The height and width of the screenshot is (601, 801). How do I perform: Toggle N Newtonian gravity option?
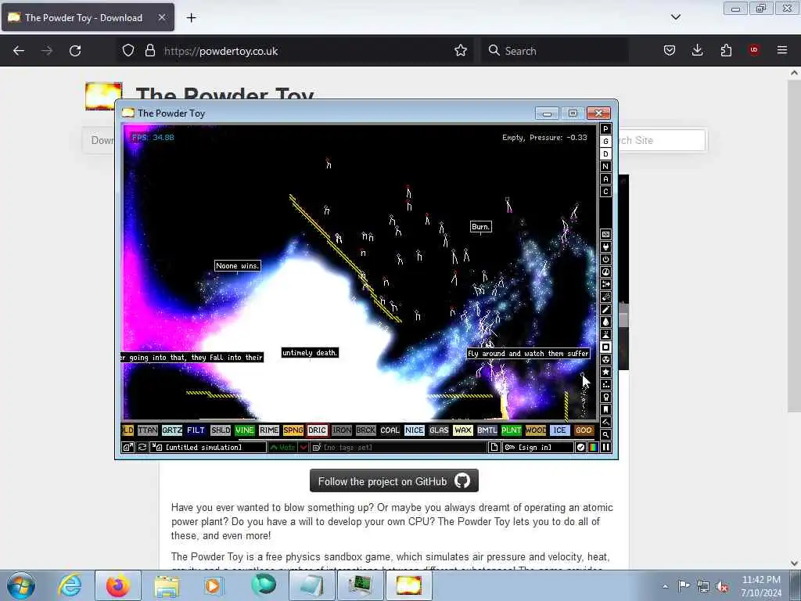tap(605, 167)
